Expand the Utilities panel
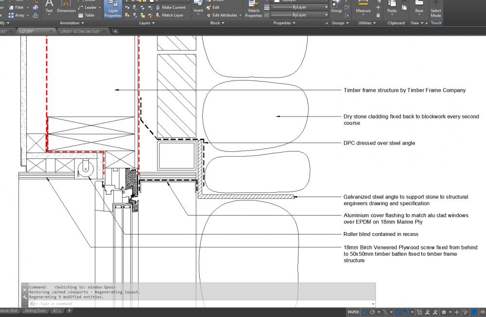Screen dimensions: 486x317 point(367,23)
